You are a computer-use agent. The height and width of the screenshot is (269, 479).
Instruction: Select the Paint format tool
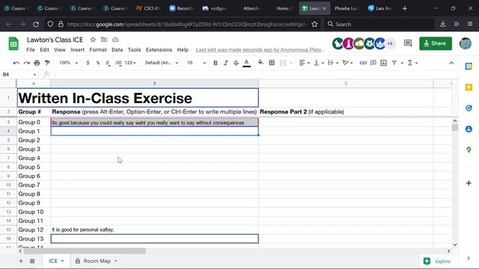47,63
